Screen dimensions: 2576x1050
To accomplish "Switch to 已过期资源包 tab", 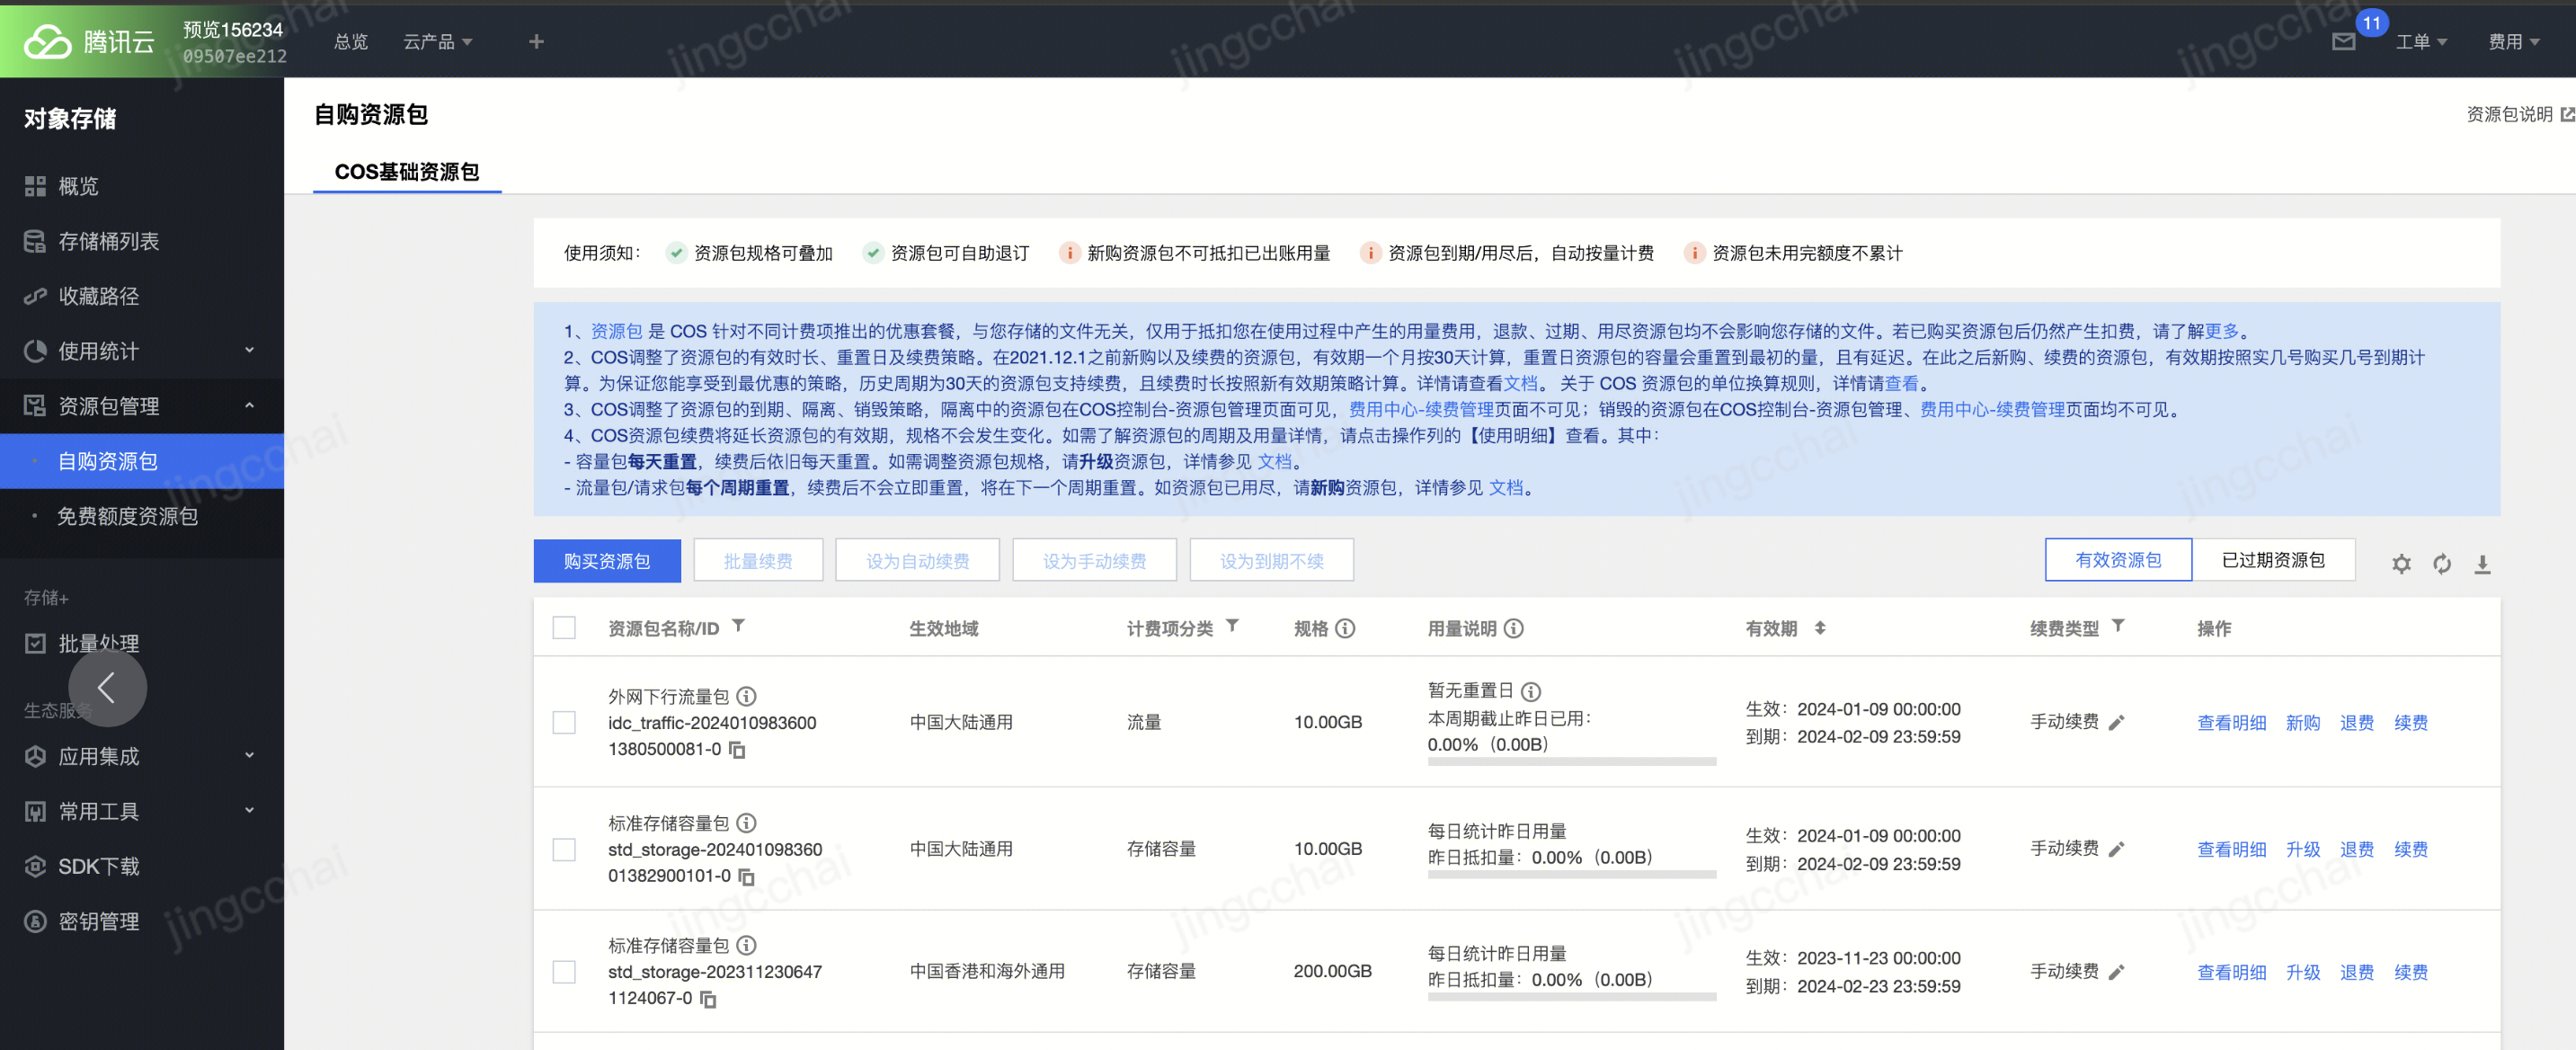I will (2272, 560).
